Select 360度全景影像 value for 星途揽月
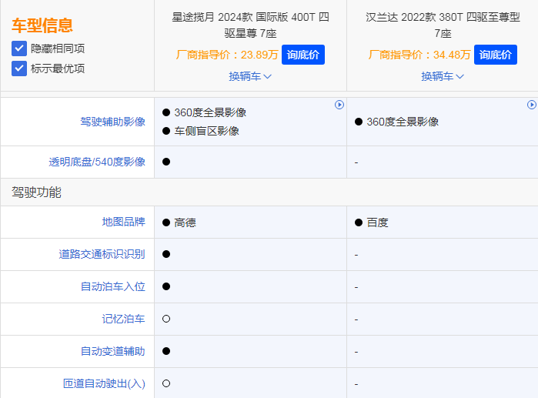Viewport: 538px width, 398px height. [x=210, y=112]
